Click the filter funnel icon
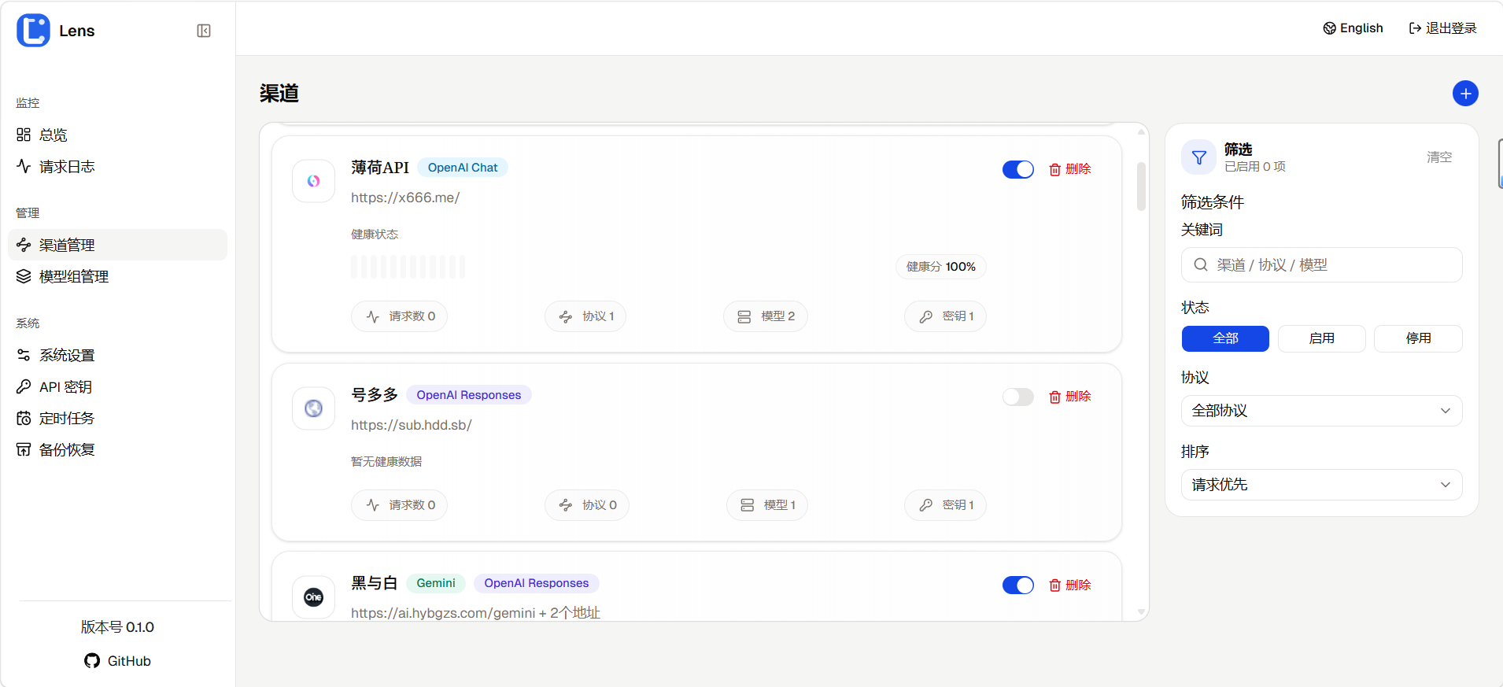 click(1198, 158)
